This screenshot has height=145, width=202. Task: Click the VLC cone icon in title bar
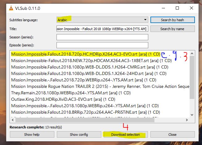(11, 8)
